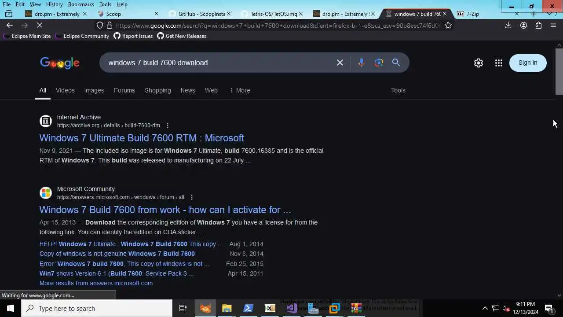Stop loading the current page
Viewport: 563px width, 317px height.
coord(39,26)
